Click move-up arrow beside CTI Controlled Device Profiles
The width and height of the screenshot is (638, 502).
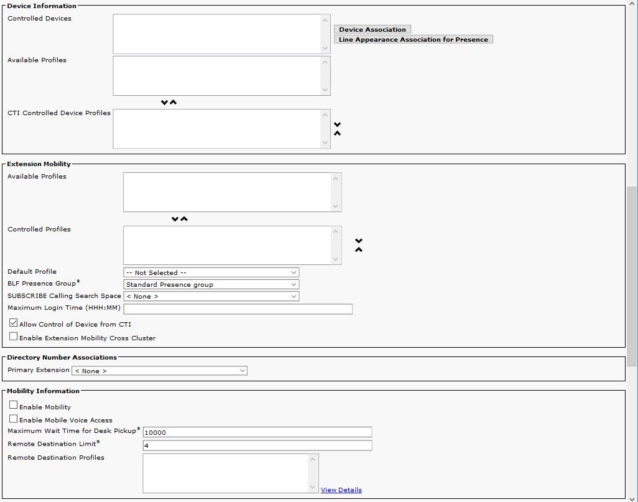click(x=337, y=133)
